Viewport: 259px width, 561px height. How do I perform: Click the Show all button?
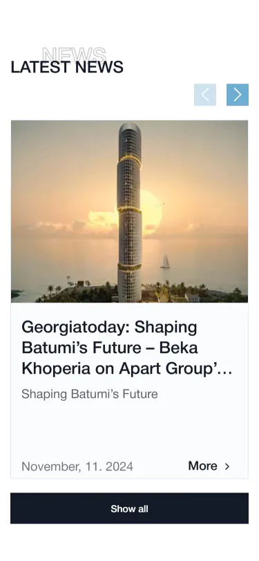tap(130, 508)
